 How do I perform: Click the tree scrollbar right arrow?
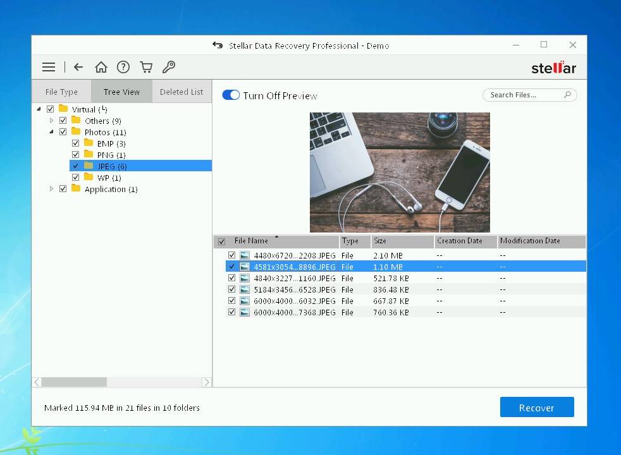pyautogui.click(x=206, y=382)
